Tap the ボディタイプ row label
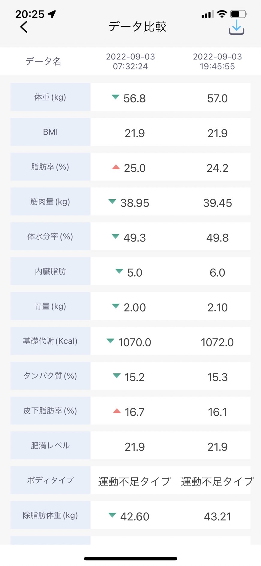 (50, 480)
